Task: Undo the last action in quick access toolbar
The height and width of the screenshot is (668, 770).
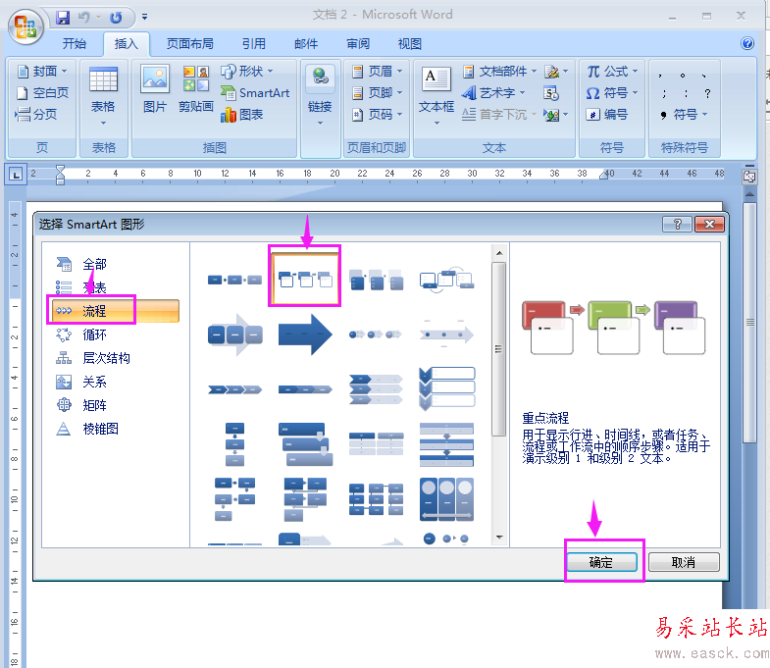Action: pyautogui.click(x=84, y=18)
